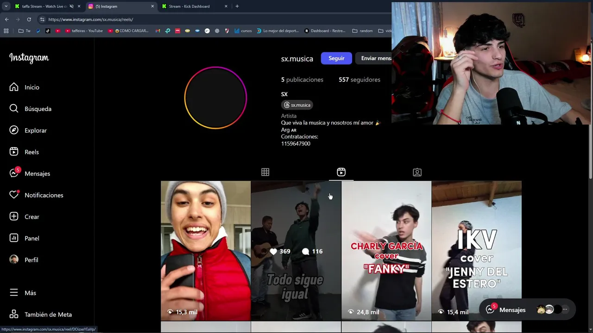This screenshot has height=333, width=593.
Task: Switch to the posts grid tab
Action: coord(265,172)
